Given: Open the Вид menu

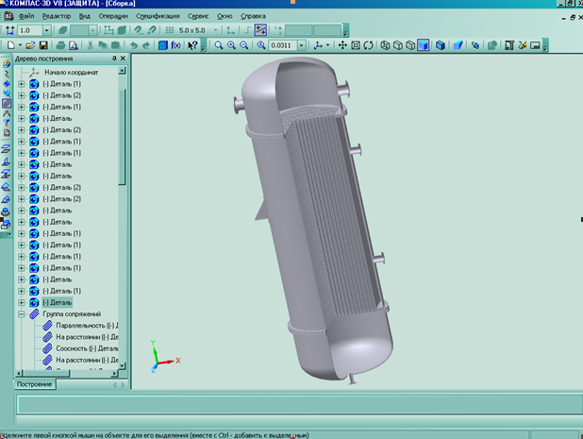Looking at the screenshot, I should (85, 16).
